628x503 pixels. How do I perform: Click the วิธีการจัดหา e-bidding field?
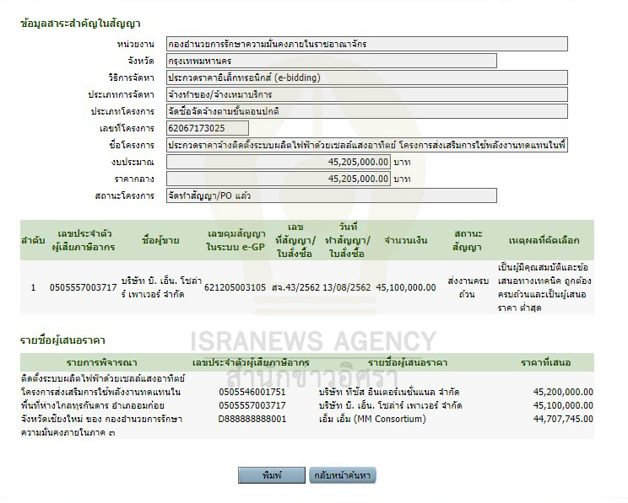[x=366, y=78]
